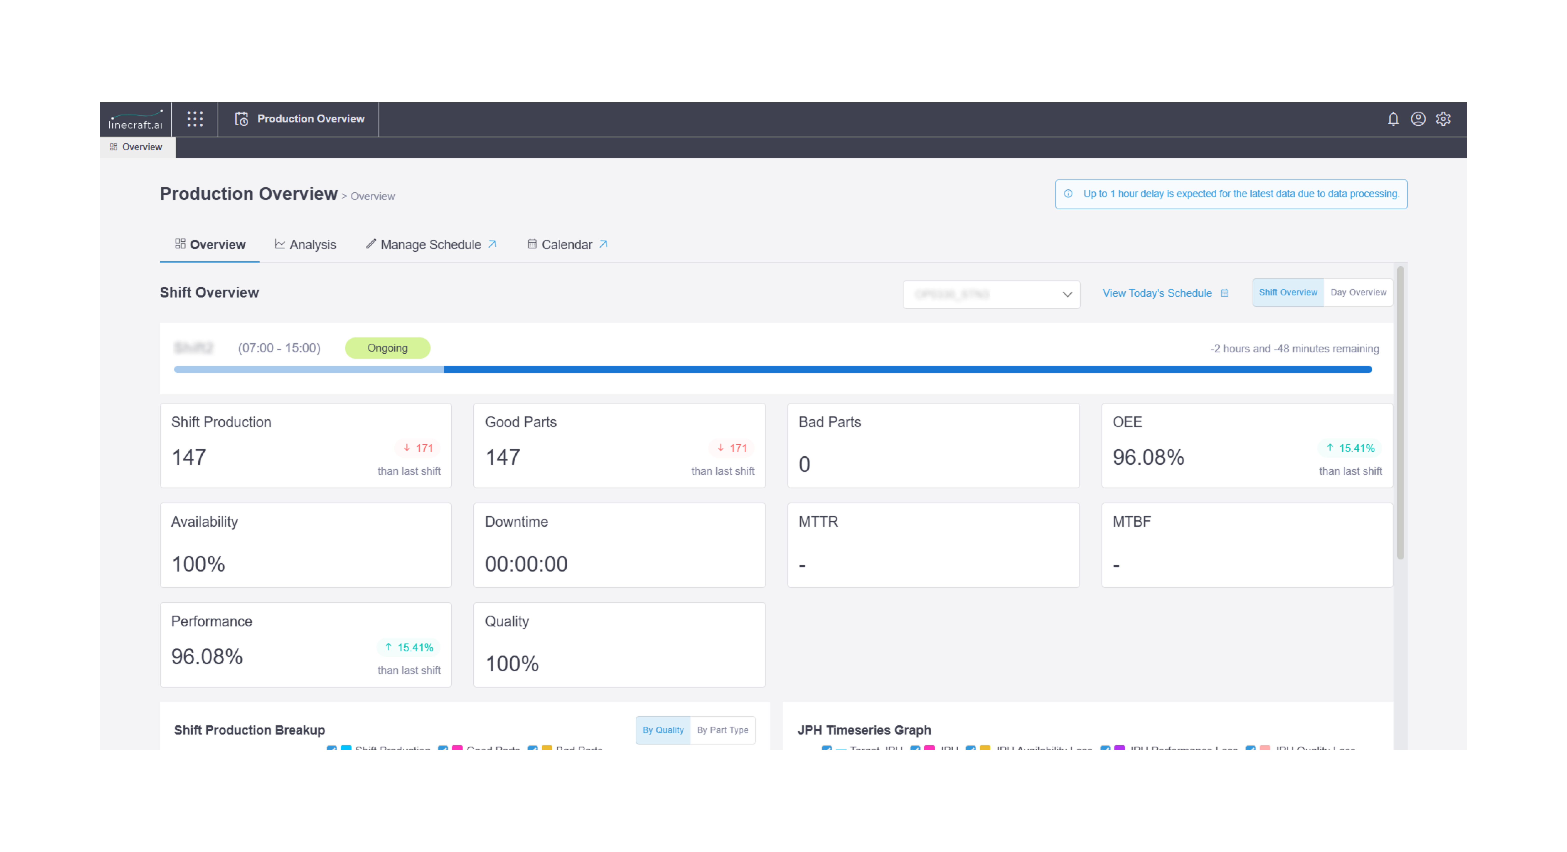Viewport: 1567px width, 852px height.
Task: Open the settings gear icon
Action: 1443,118
